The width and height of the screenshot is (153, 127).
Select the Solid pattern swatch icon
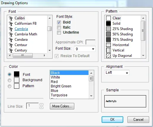[108, 23]
